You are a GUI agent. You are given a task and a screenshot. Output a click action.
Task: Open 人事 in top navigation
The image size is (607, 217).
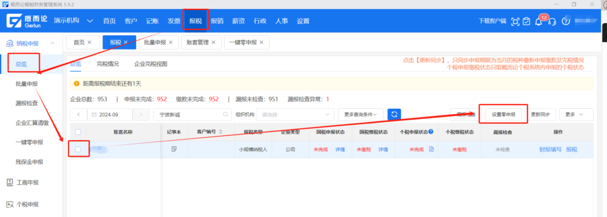pos(282,21)
